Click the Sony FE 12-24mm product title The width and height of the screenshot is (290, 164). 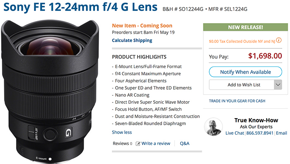click(80, 7)
